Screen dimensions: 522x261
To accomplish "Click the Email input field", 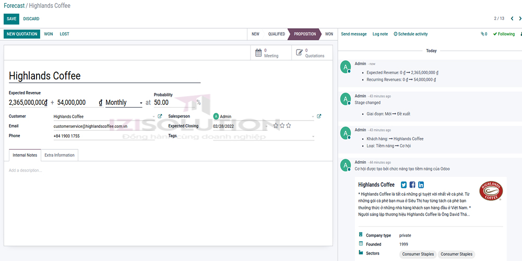I will point(103,126).
